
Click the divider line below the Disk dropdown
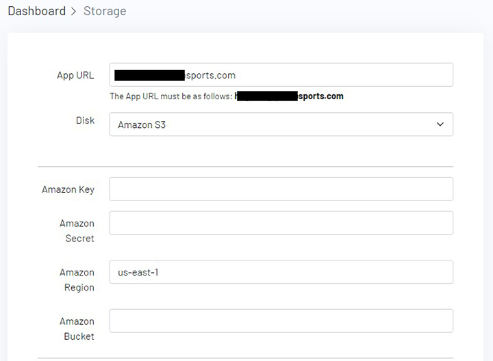(245, 166)
